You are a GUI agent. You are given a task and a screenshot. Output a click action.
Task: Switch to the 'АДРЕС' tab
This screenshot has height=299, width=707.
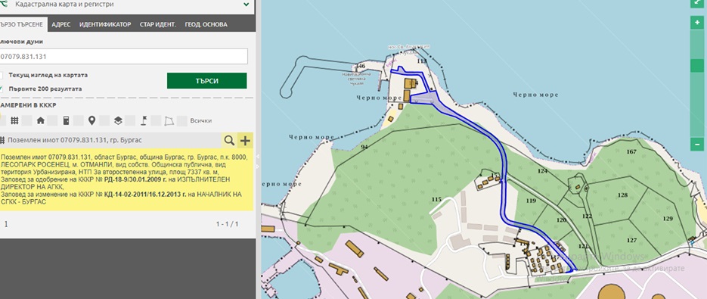[x=61, y=24]
